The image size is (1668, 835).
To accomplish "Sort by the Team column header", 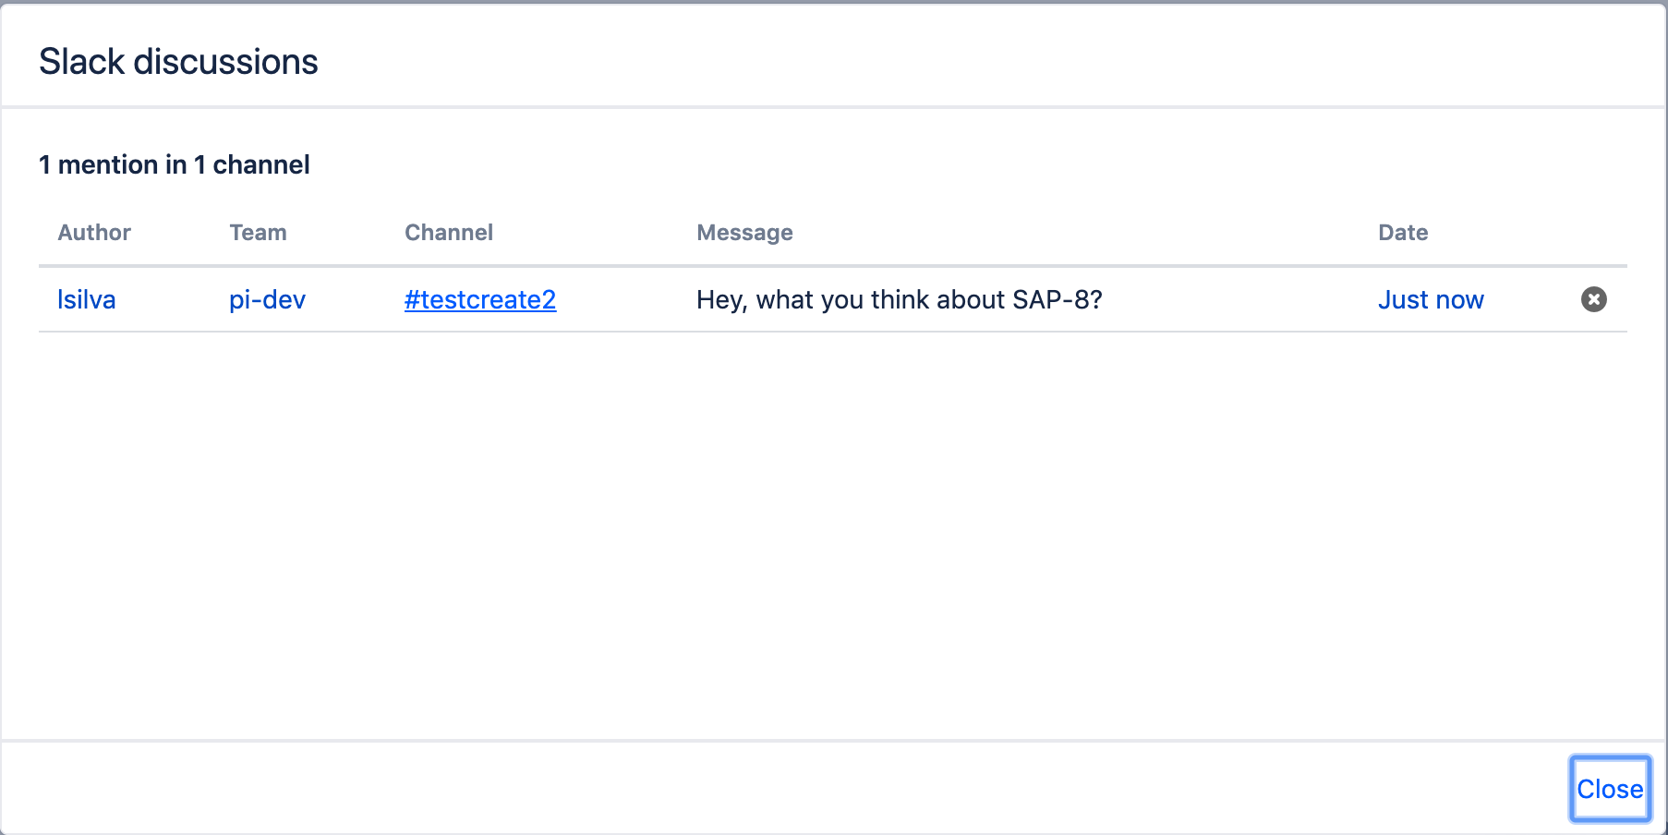I will (x=257, y=232).
